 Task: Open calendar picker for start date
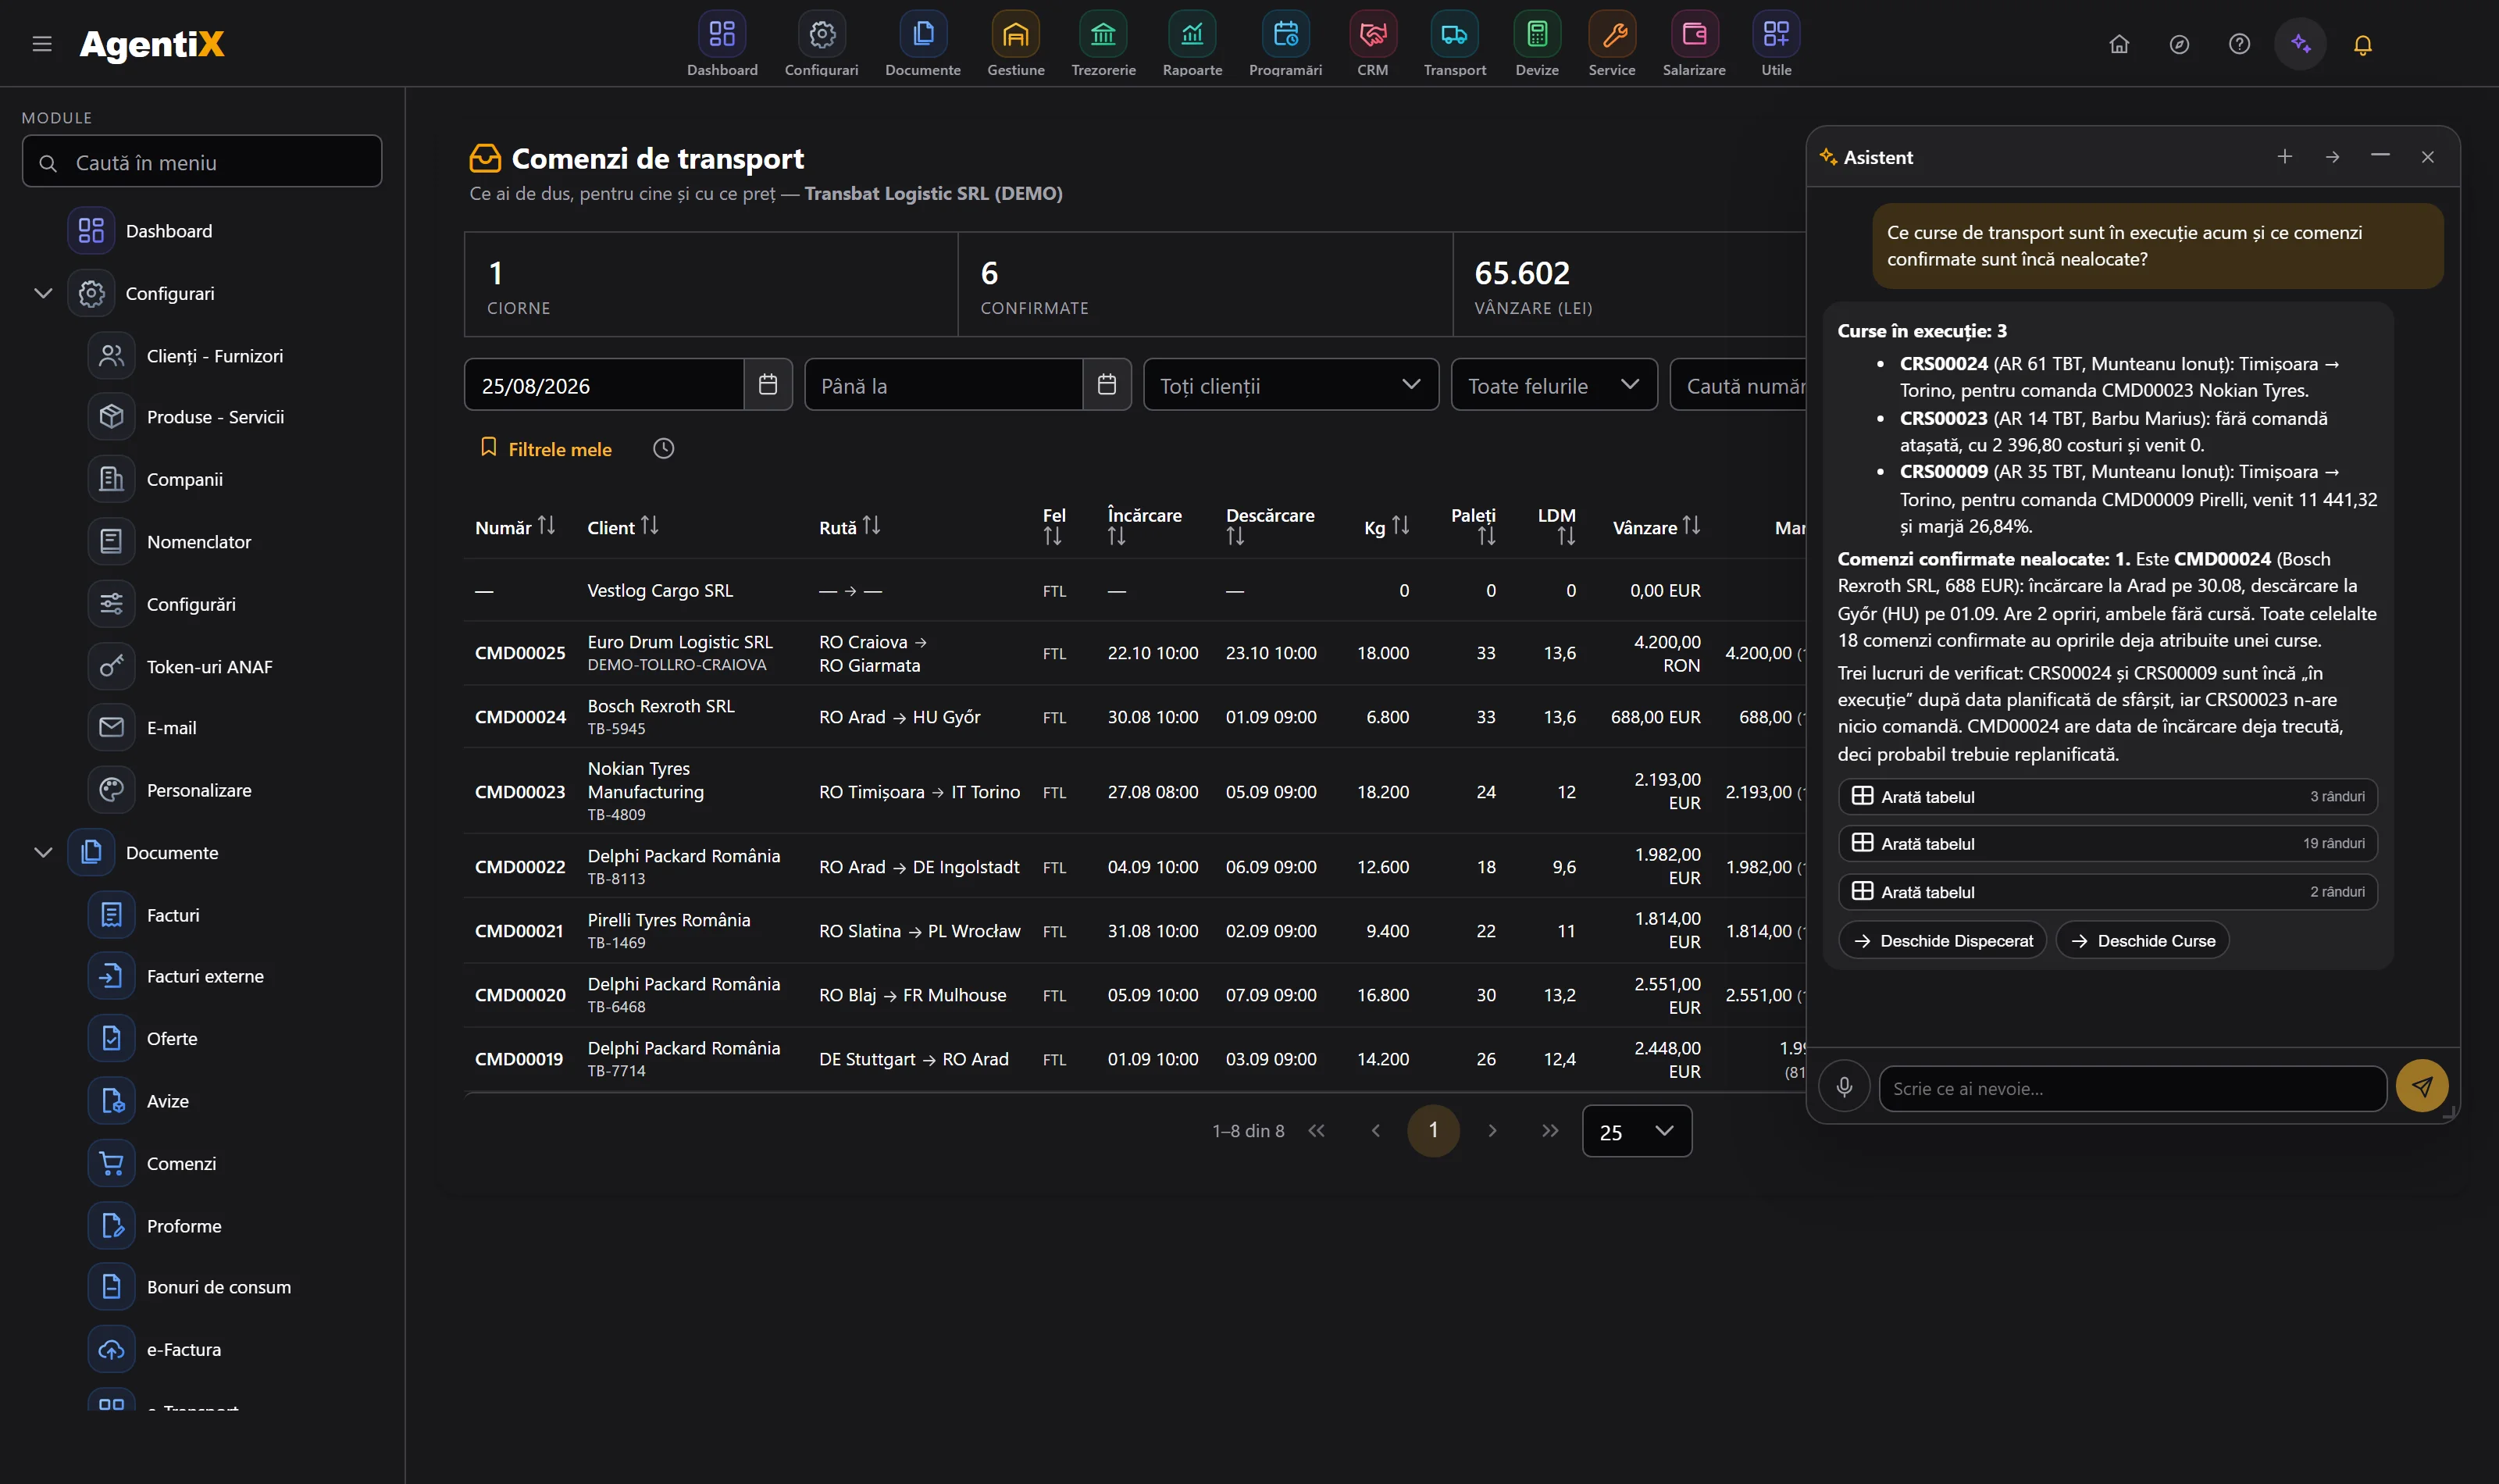coord(768,385)
